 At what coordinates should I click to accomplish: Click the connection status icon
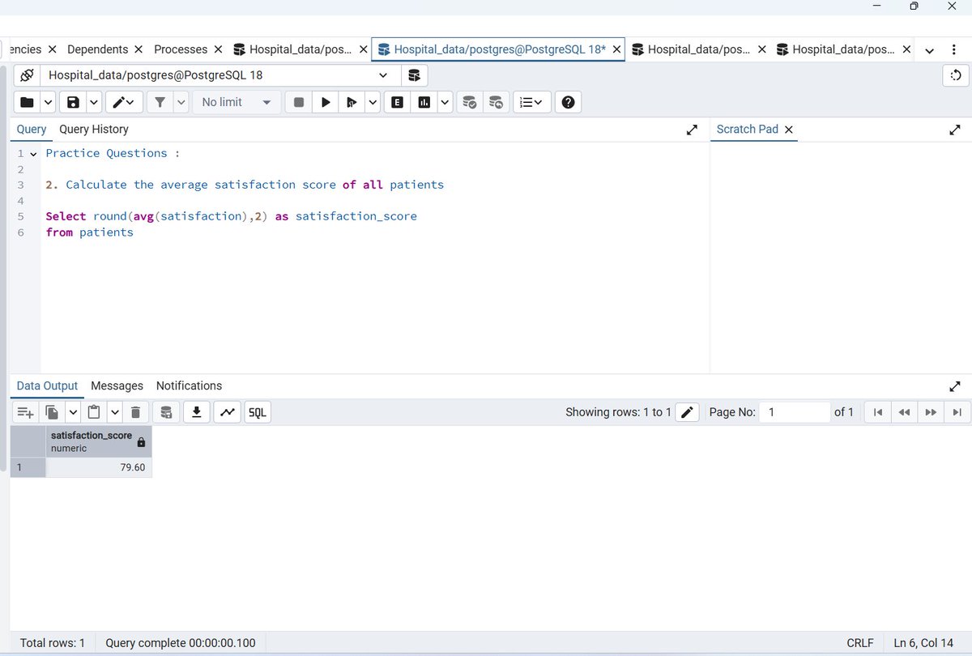click(27, 75)
